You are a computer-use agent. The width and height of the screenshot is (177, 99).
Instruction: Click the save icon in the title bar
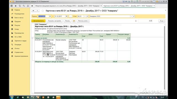tap(124, 1)
